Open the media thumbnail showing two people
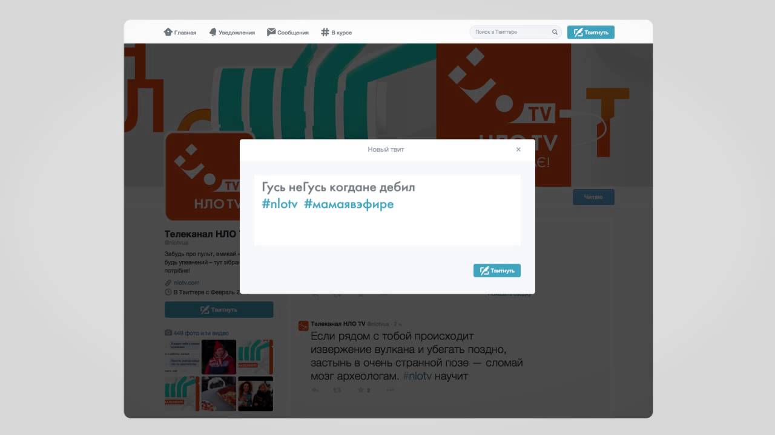 coord(256,394)
